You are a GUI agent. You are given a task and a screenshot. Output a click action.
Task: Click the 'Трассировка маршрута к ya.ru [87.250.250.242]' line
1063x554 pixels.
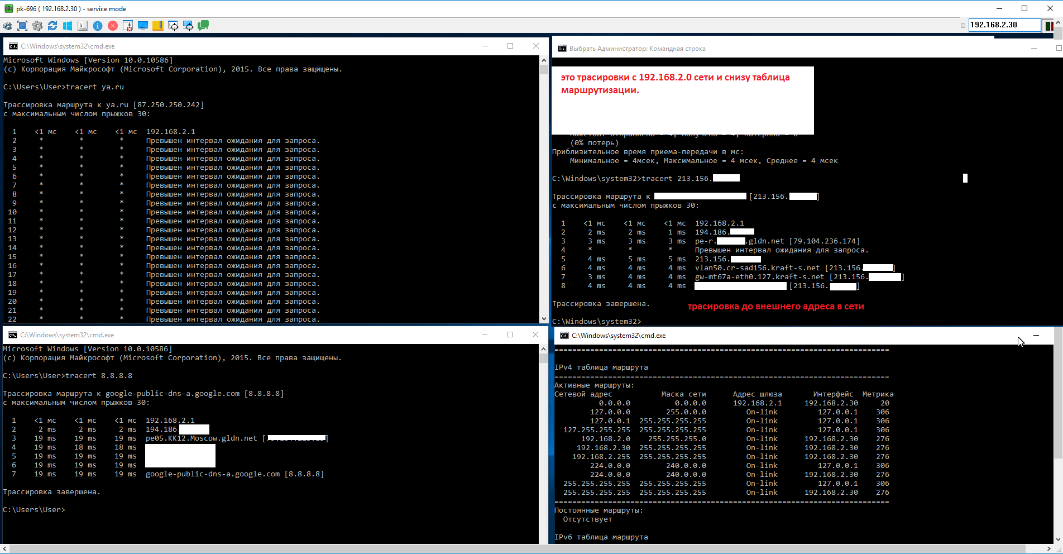pyautogui.click(x=104, y=105)
